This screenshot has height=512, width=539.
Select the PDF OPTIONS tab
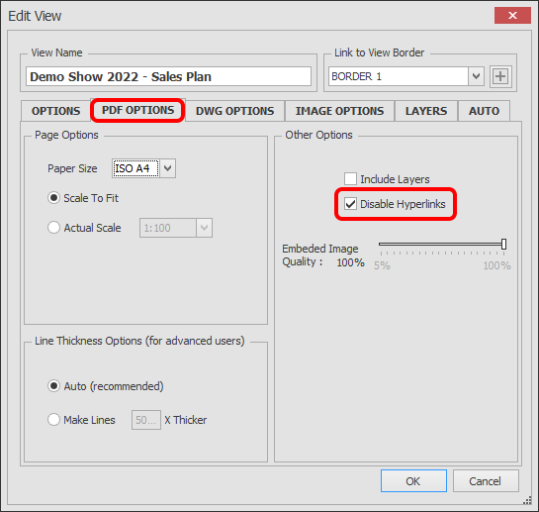[x=137, y=110]
